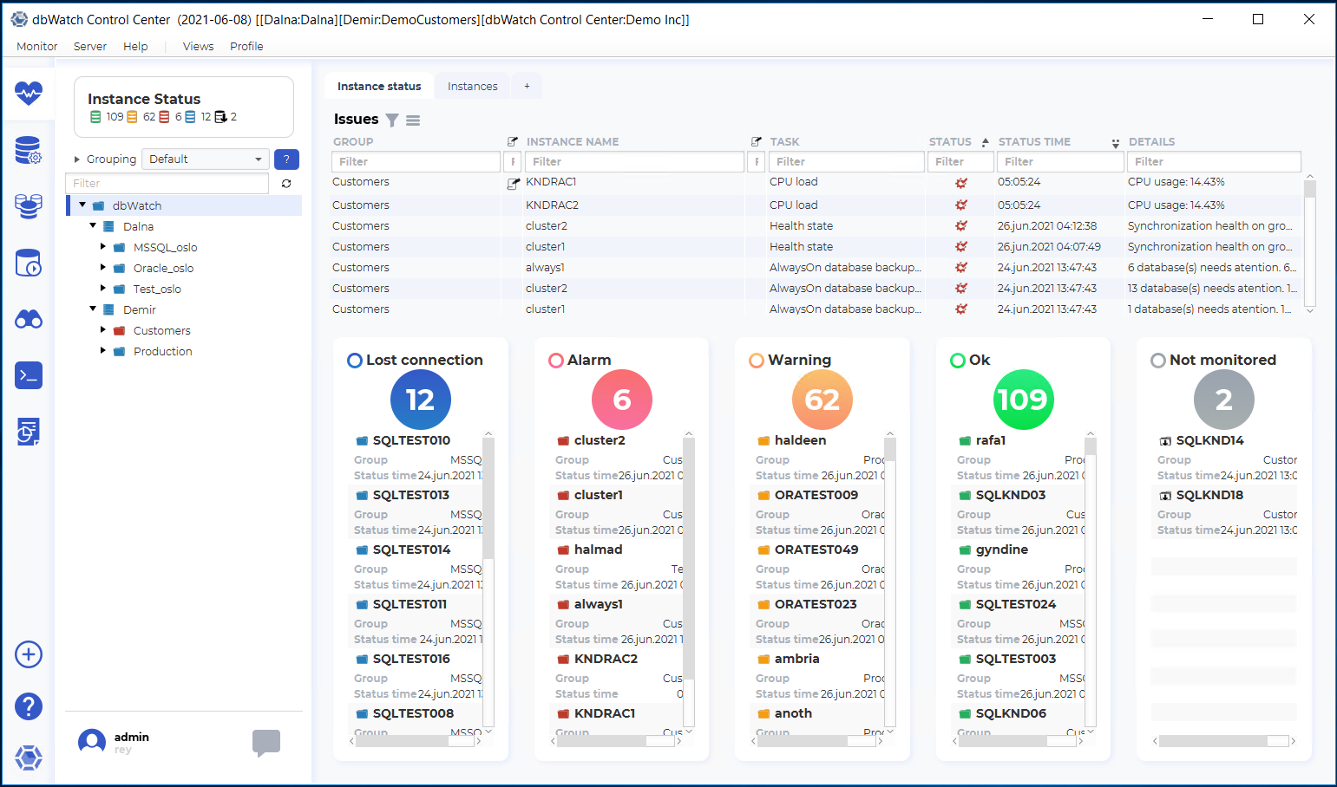
Task: Click the Instance Status summary card
Action: point(184,107)
